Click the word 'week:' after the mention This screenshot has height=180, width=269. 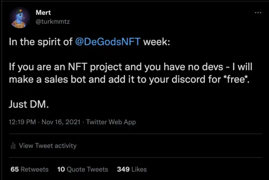pos(157,42)
